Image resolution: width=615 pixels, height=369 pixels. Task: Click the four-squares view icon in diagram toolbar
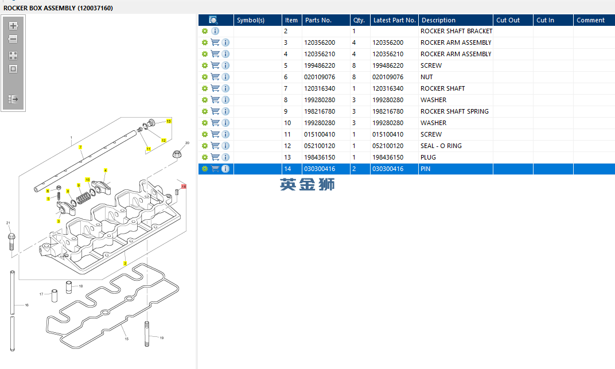(x=13, y=56)
